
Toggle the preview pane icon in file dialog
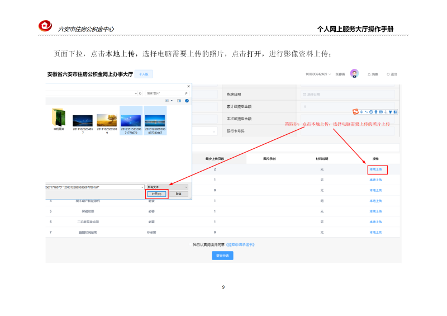(x=179, y=101)
